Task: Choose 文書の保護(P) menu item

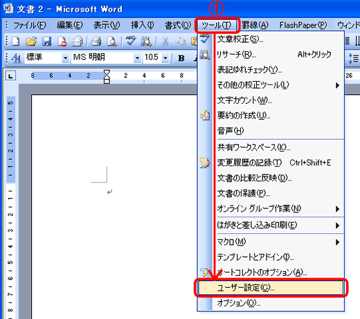Action: tap(271, 193)
